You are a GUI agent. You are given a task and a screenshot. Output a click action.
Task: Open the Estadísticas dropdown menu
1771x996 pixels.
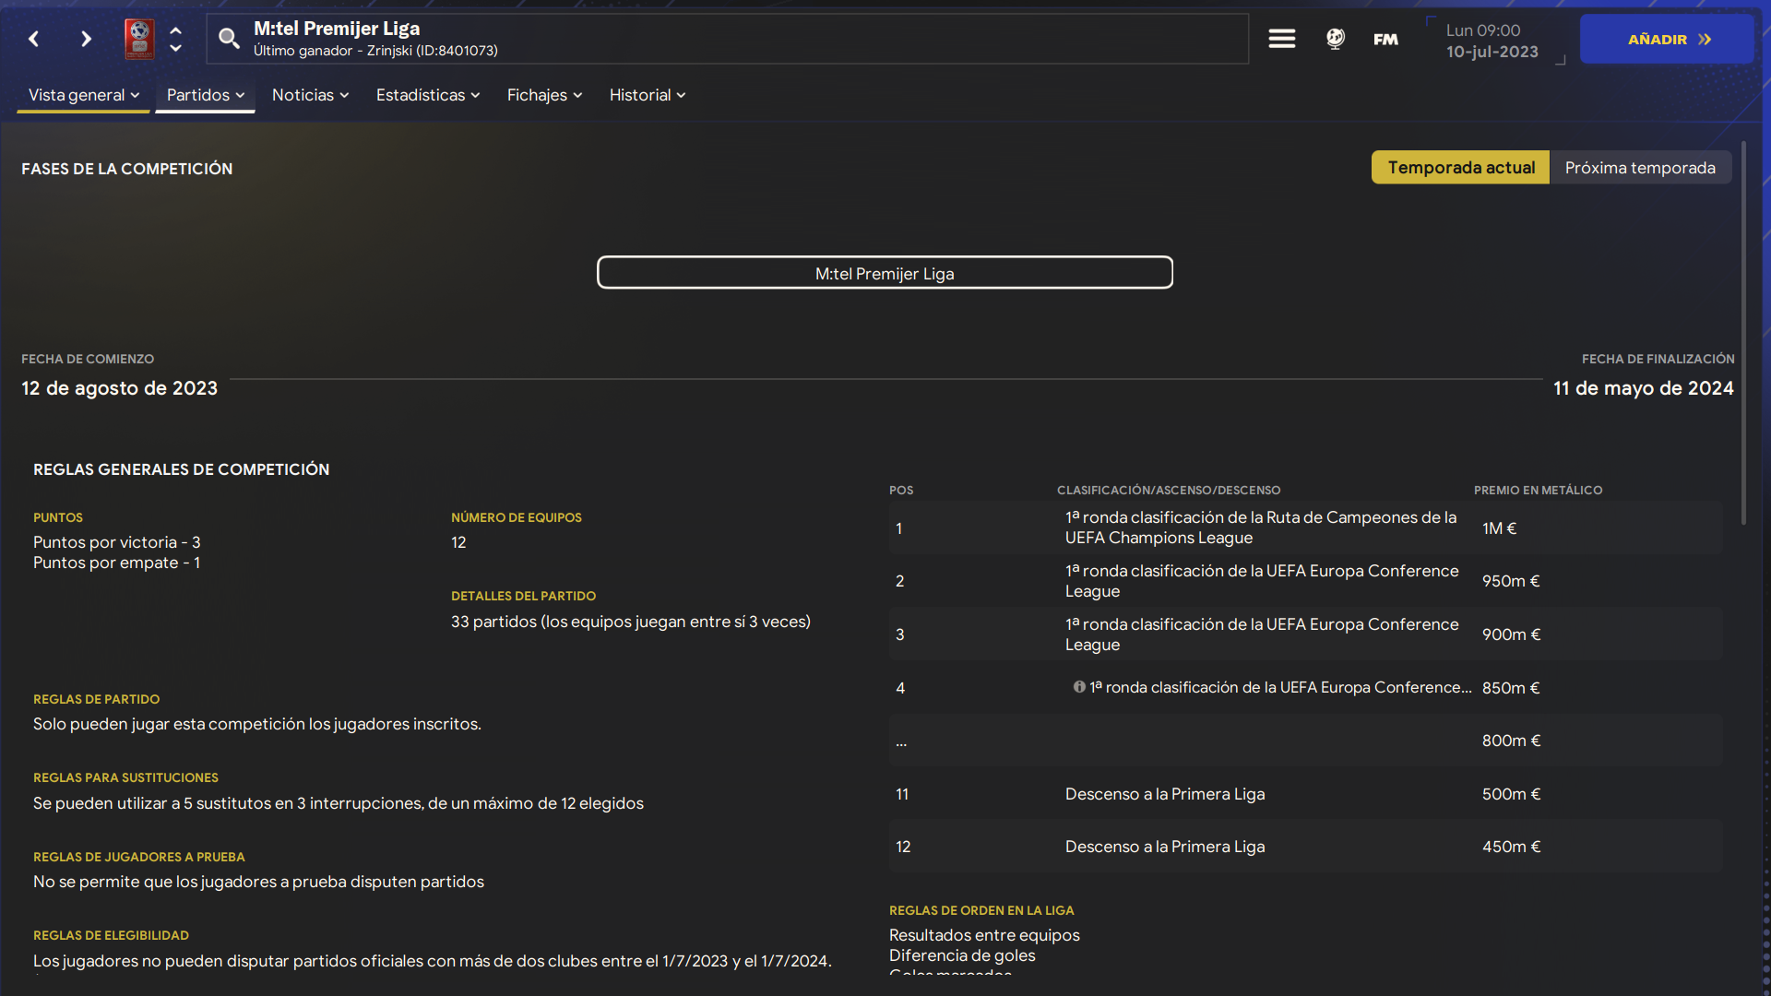click(428, 95)
